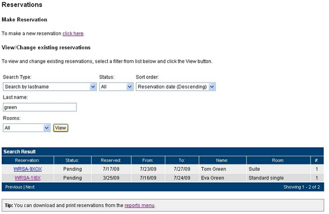This screenshot has height=214, width=329.
Task: Click the "Make Reservation" heading
Action: [24, 20]
